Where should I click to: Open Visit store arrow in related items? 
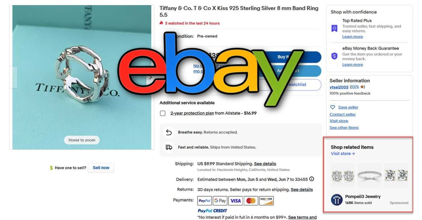(x=343, y=154)
